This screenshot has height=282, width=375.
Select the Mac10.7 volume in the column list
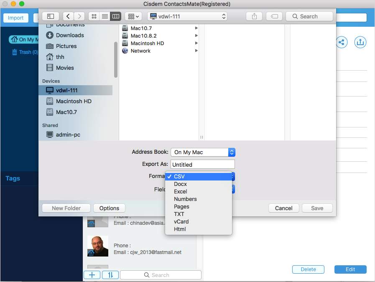click(x=160, y=28)
